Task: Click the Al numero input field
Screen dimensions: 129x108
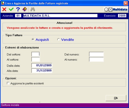Action: pos(96,59)
